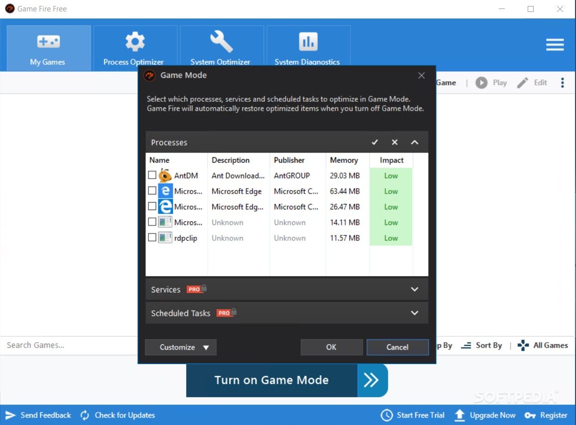This screenshot has height=425, width=576.
Task: Open the My Games tab
Action: [49, 48]
